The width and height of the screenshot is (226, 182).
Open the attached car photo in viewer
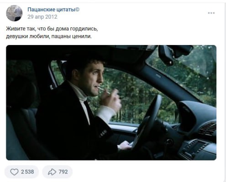point(111,102)
